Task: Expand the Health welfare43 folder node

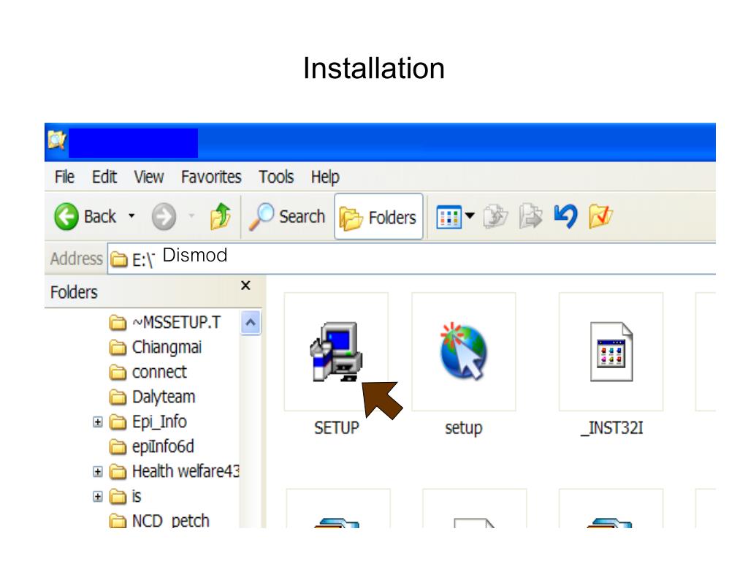Action: tap(98, 472)
